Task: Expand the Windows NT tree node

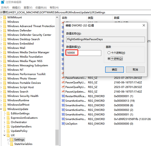Action: point(1,70)
